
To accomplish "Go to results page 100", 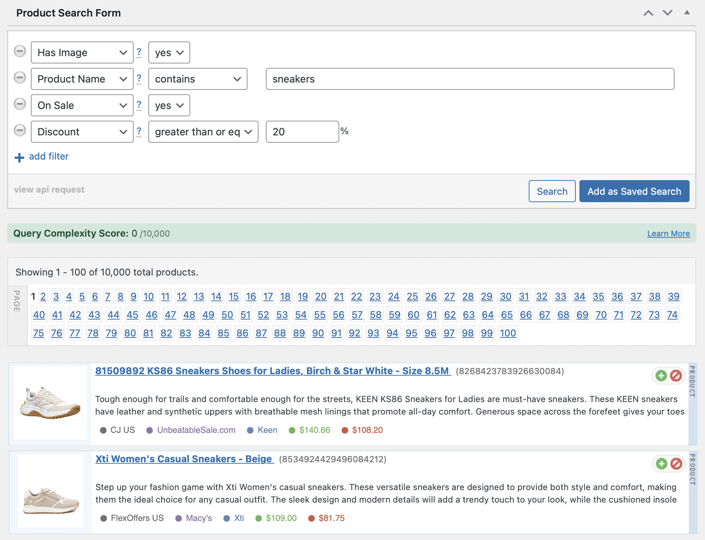I will (x=508, y=333).
